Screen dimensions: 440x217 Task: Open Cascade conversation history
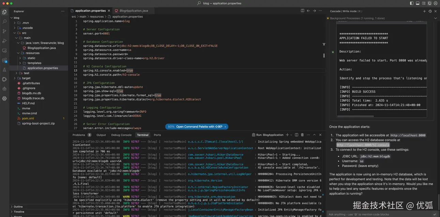[x=430, y=11]
